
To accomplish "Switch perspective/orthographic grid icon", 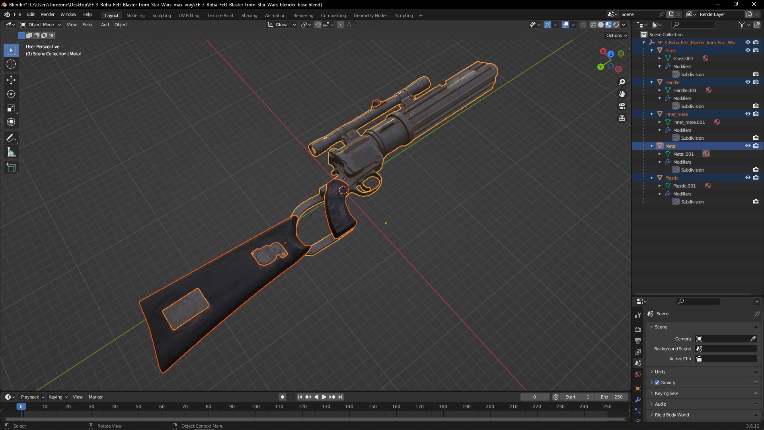I will (622, 118).
